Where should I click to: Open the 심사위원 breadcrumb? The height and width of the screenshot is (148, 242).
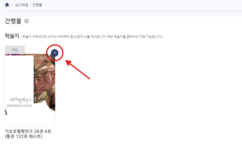(22, 5)
